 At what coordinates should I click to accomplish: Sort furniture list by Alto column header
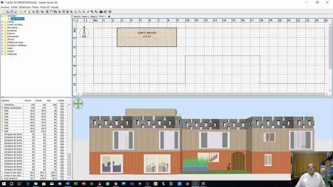(x=51, y=100)
